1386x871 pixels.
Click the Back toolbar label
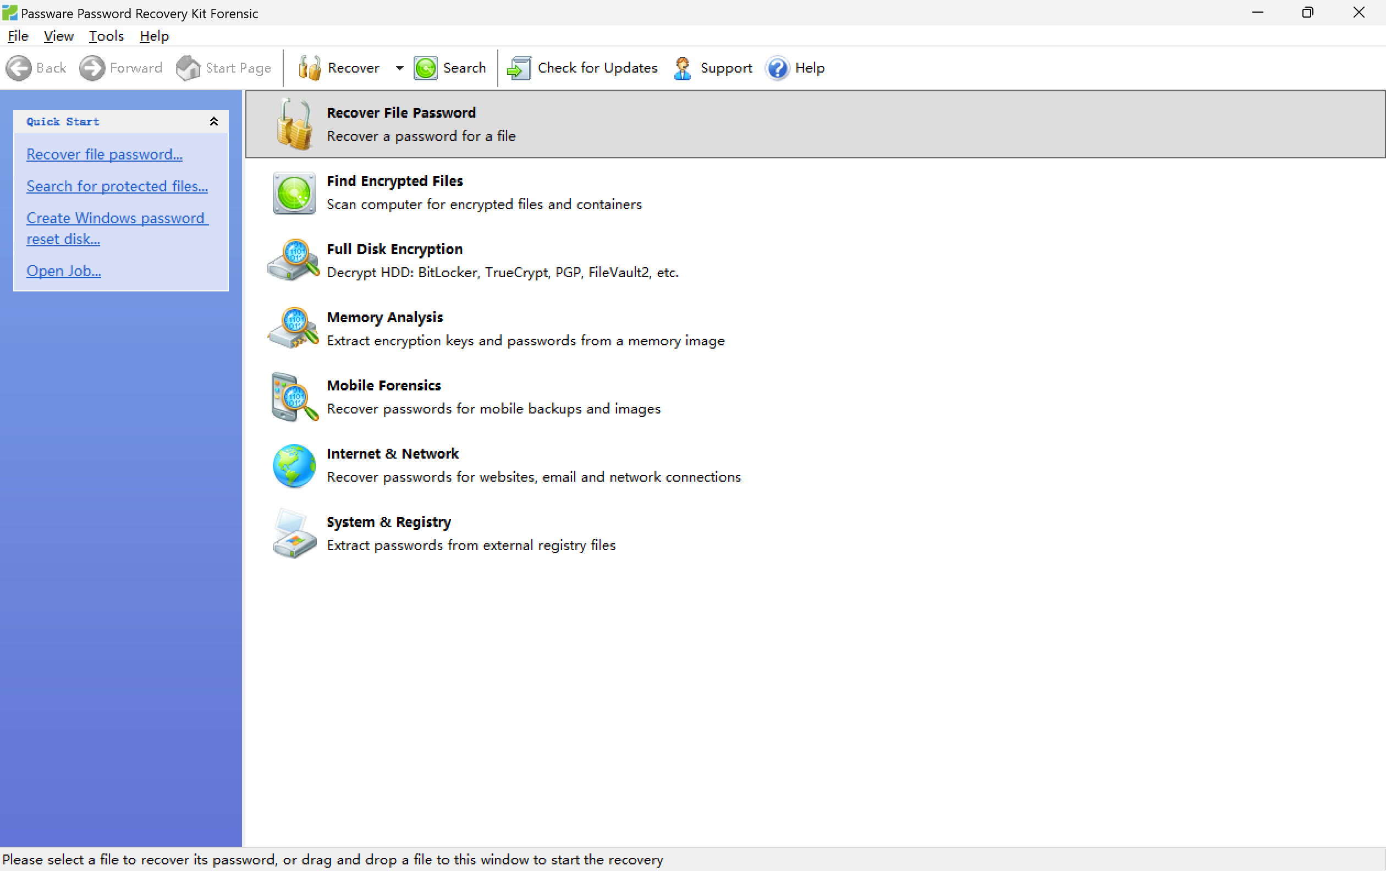point(51,68)
